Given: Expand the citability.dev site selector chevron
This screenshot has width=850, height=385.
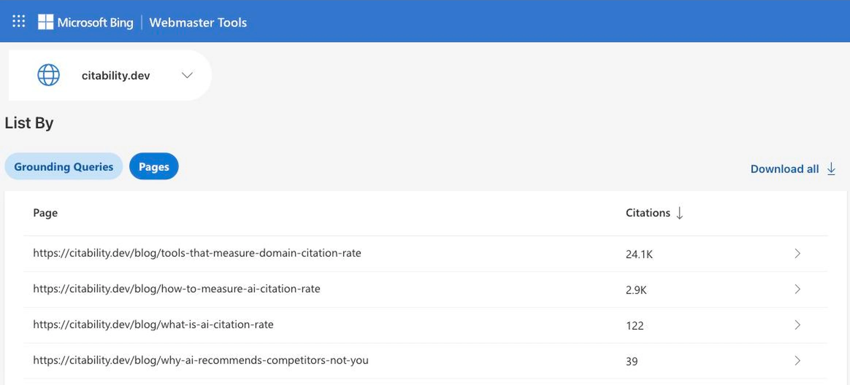Looking at the screenshot, I should (x=187, y=75).
